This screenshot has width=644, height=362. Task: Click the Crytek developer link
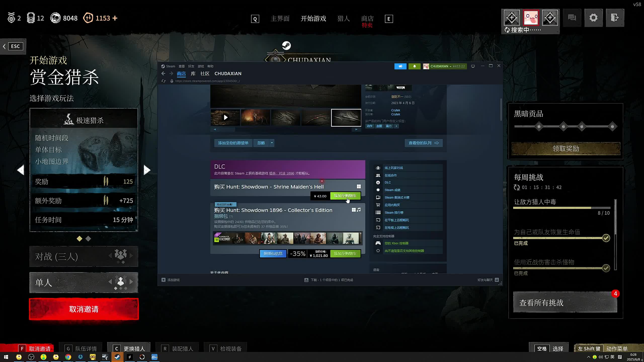pyautogui.click(x=395, y=110)
